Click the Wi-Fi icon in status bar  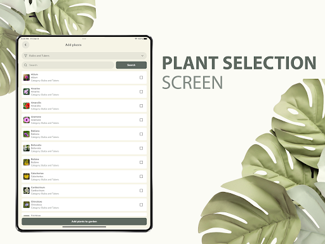pyautogui.click(x=136, y=39)
